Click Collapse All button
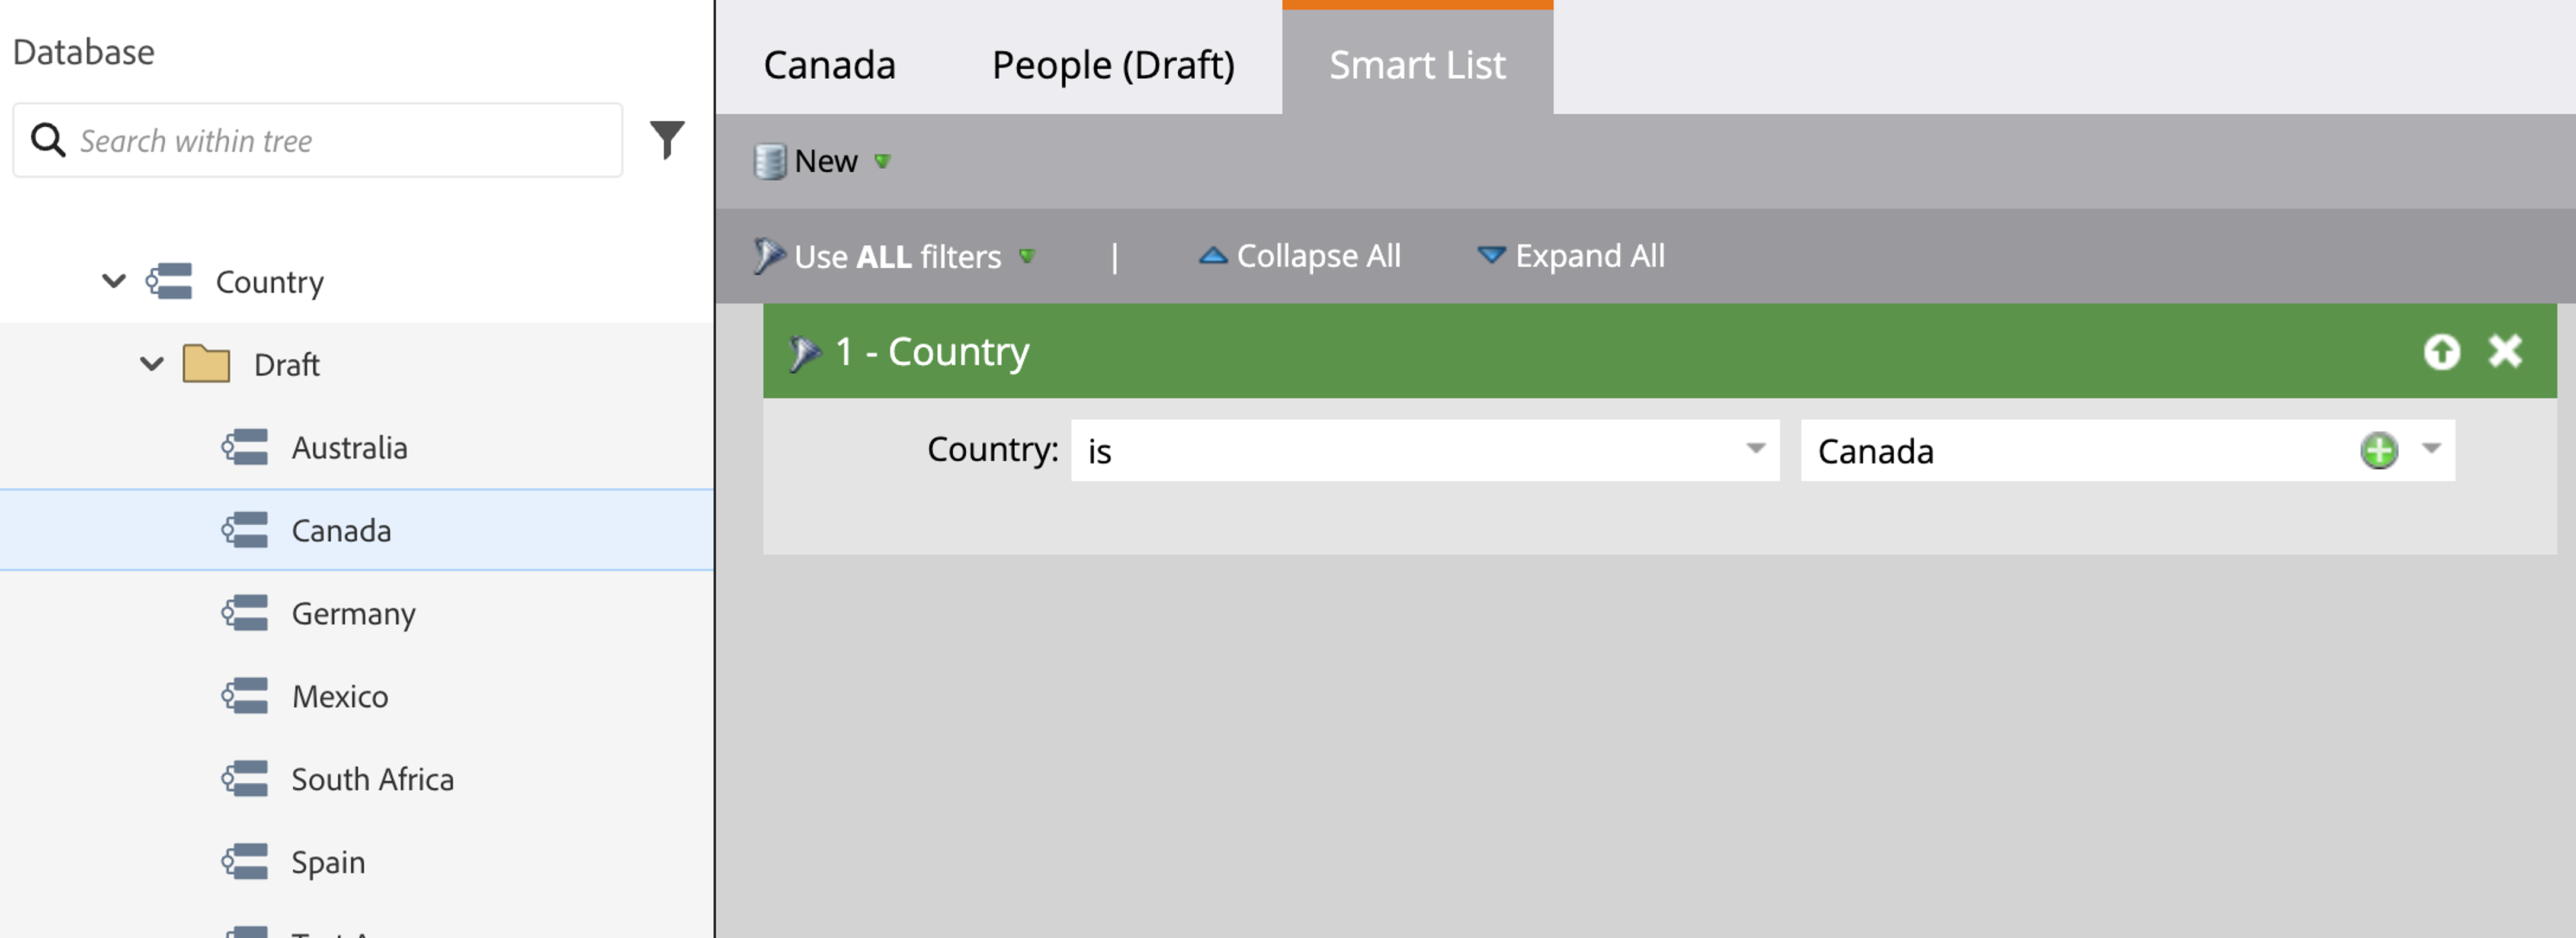Screen dimensions: 2576x938 (x=1299, y=256)
